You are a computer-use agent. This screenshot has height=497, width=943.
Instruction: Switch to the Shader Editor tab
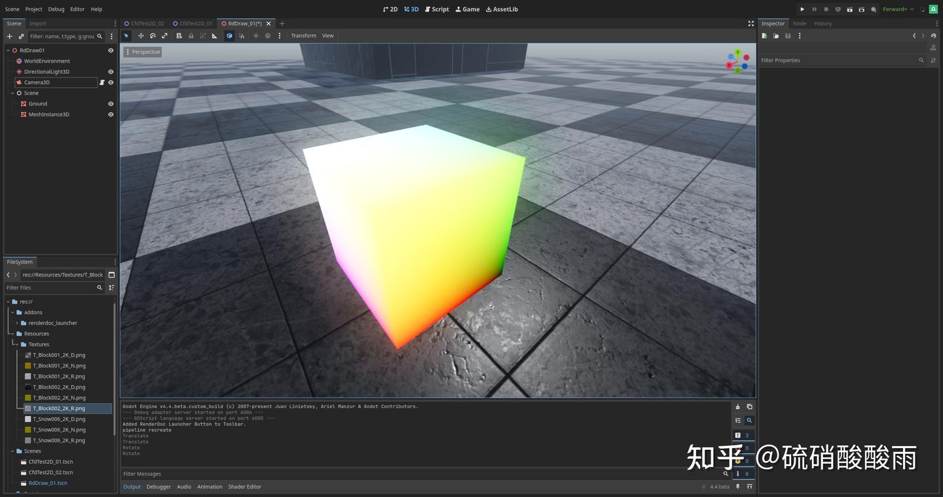[x=245, y=487]
